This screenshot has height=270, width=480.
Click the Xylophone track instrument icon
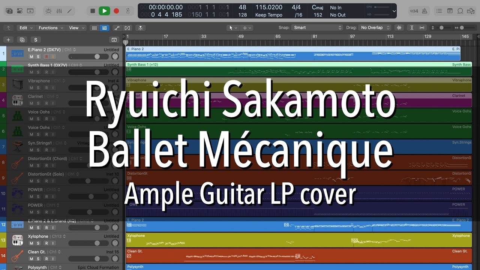coord(17,240)
